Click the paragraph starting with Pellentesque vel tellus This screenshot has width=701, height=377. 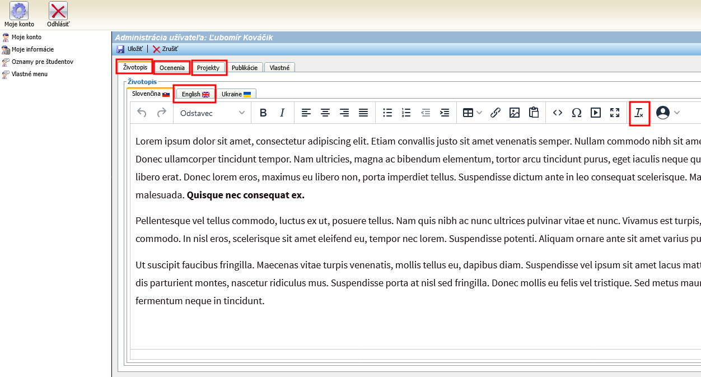418,230
